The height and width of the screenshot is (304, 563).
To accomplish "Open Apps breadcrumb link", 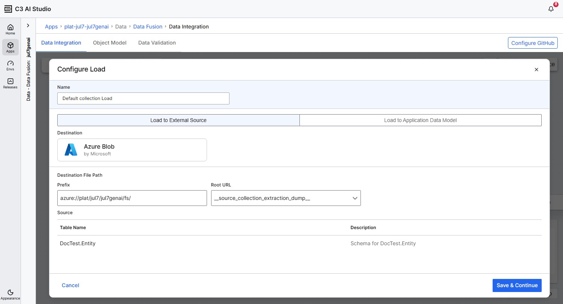I will pos(51,27).
